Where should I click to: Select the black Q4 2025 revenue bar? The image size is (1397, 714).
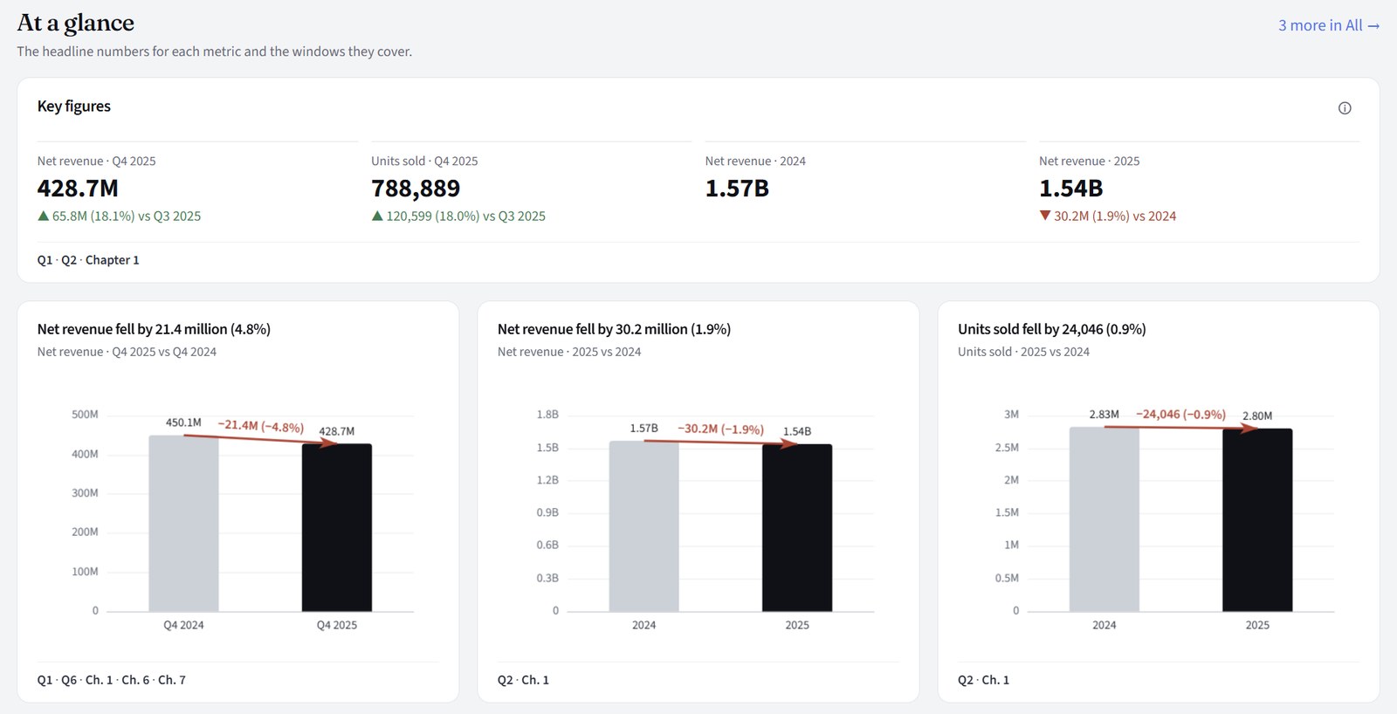coord(337,528)
